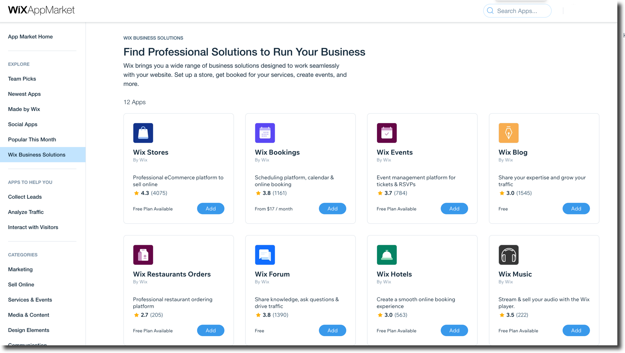The image size is (625, 353).
Task: Open Analyze Traffic in sidebar
Action: pyautogui.click(x=26, y=212)
